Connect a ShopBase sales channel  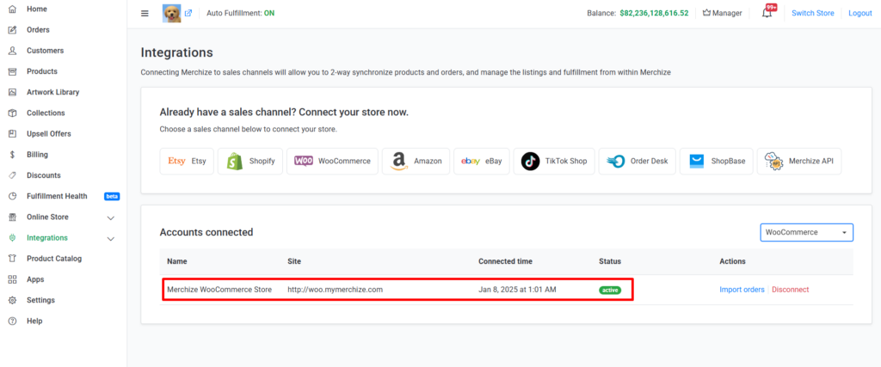click(x=717, y=161)
